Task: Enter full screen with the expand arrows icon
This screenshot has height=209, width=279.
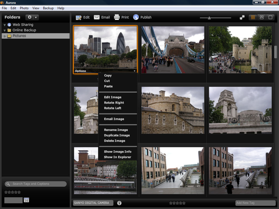Action: coord(242,17)
